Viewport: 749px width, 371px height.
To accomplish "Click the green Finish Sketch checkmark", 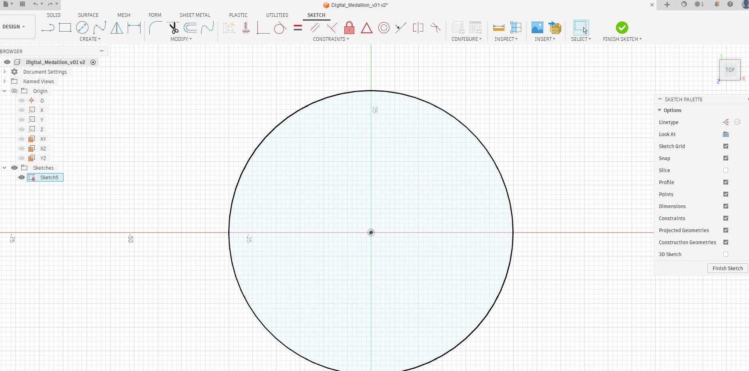I will click(622, 28).
